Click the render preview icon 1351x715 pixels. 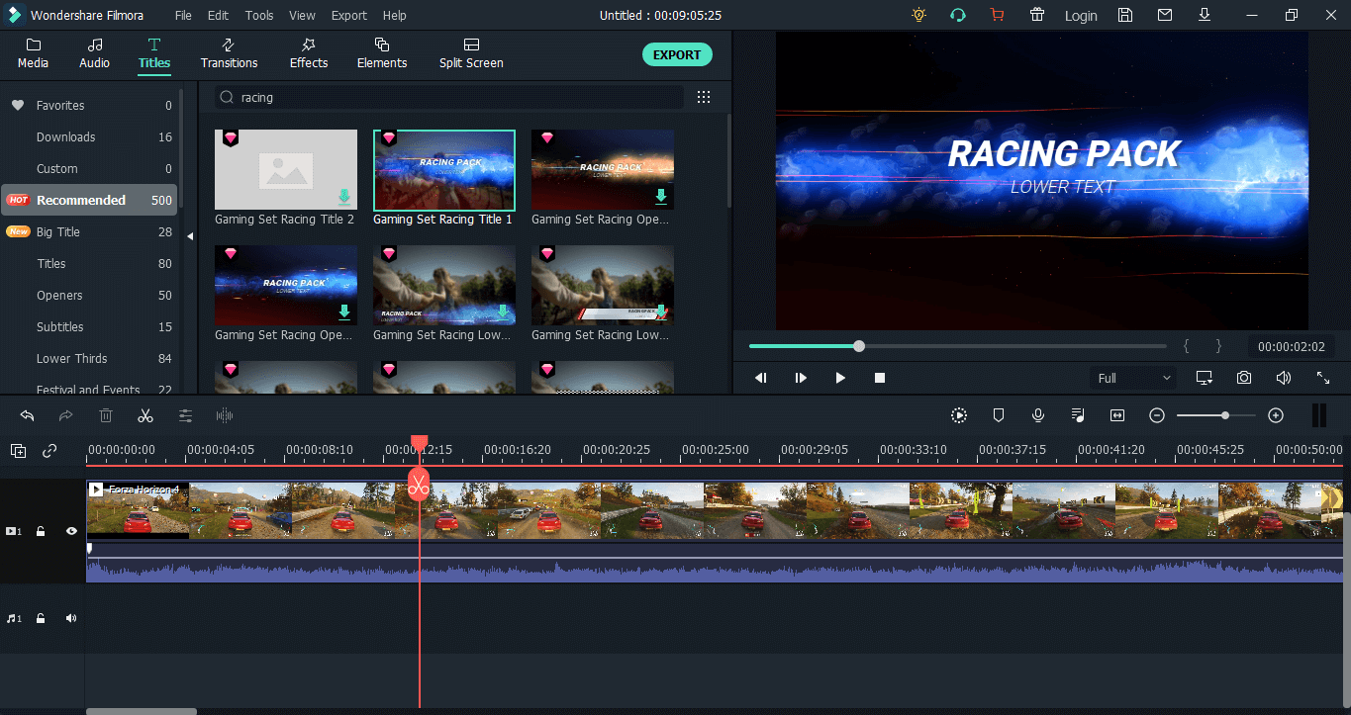pos(959,415)
